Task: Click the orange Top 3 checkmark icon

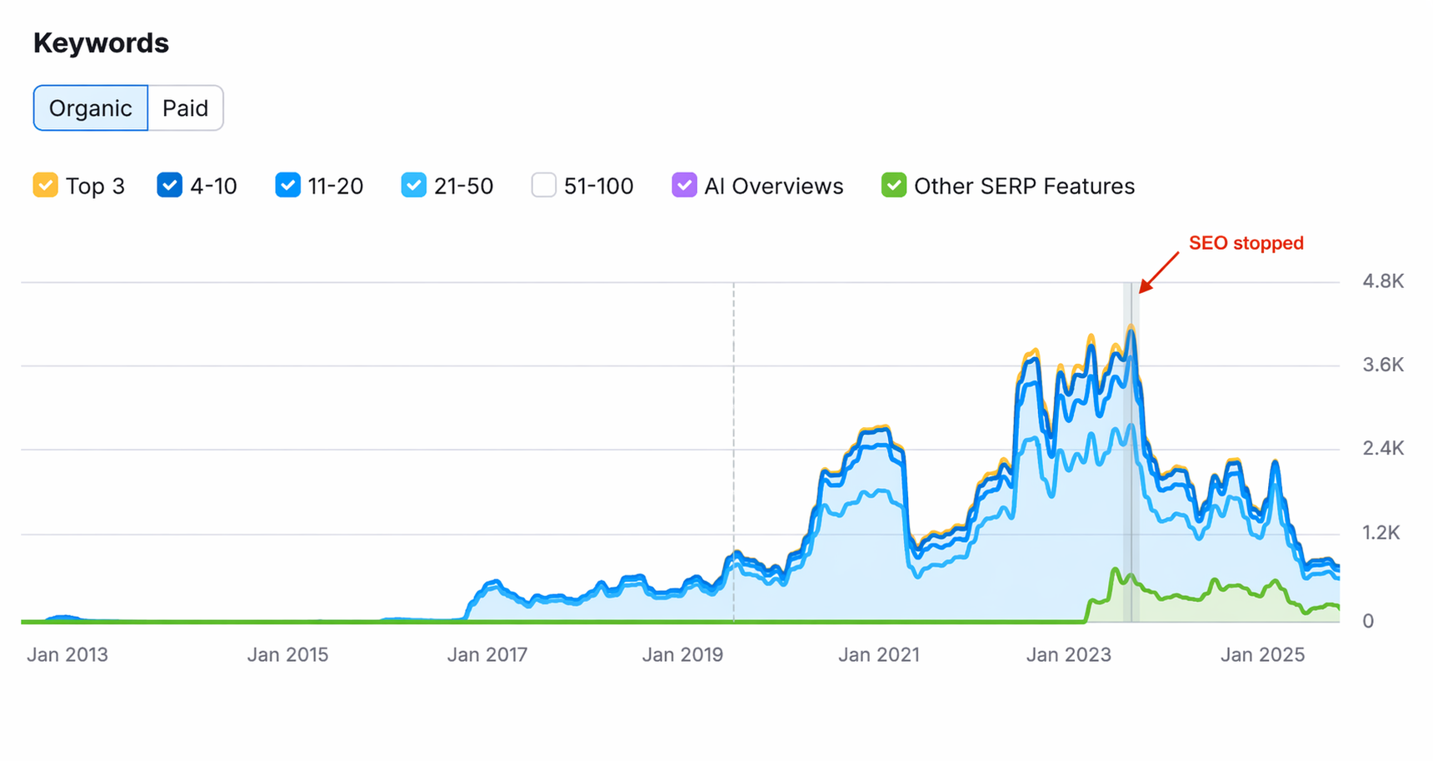Action: pyautogui.click(x=46, y=185)
